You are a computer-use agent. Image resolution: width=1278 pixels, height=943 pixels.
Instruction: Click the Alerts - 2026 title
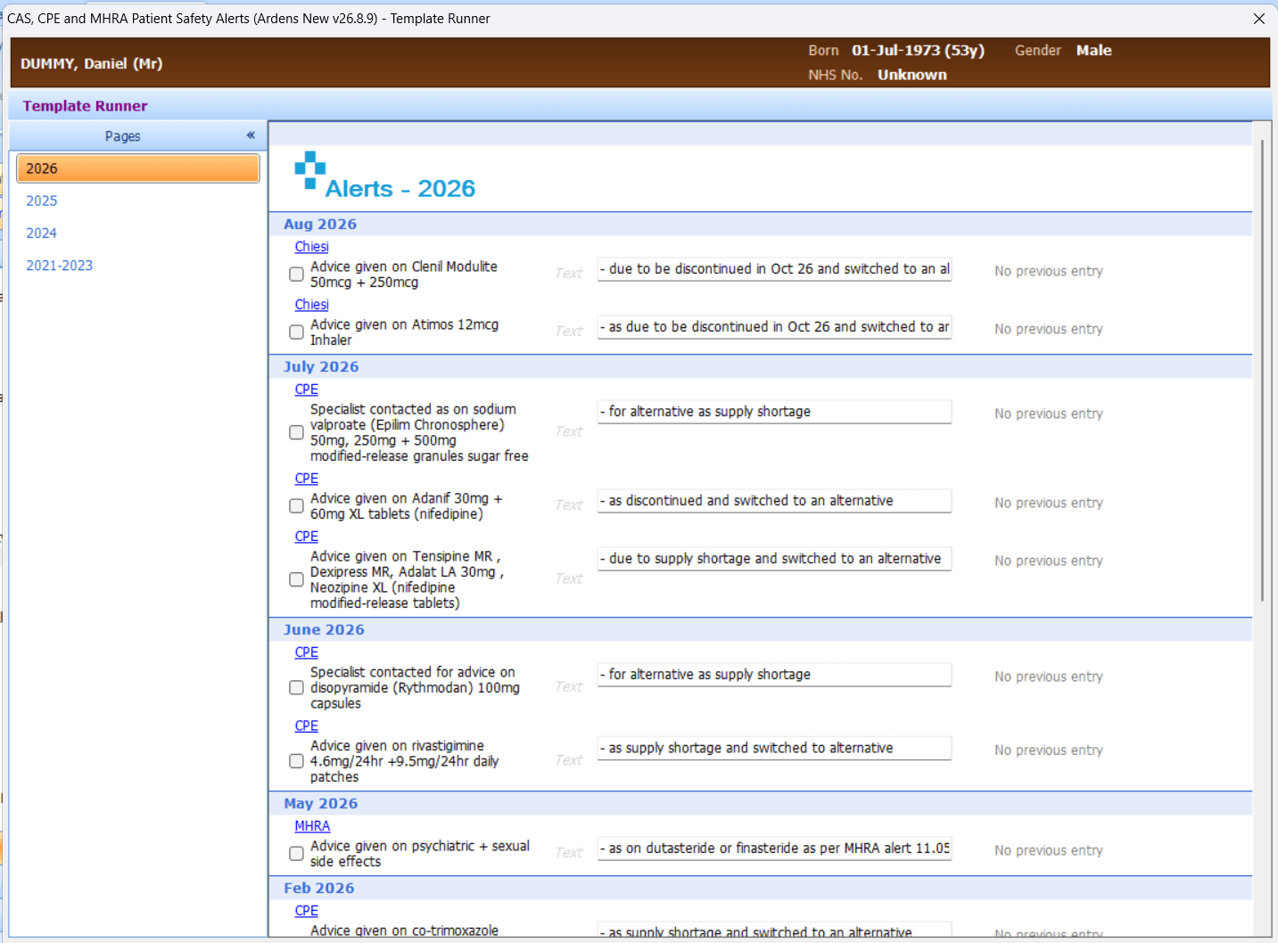400,189
